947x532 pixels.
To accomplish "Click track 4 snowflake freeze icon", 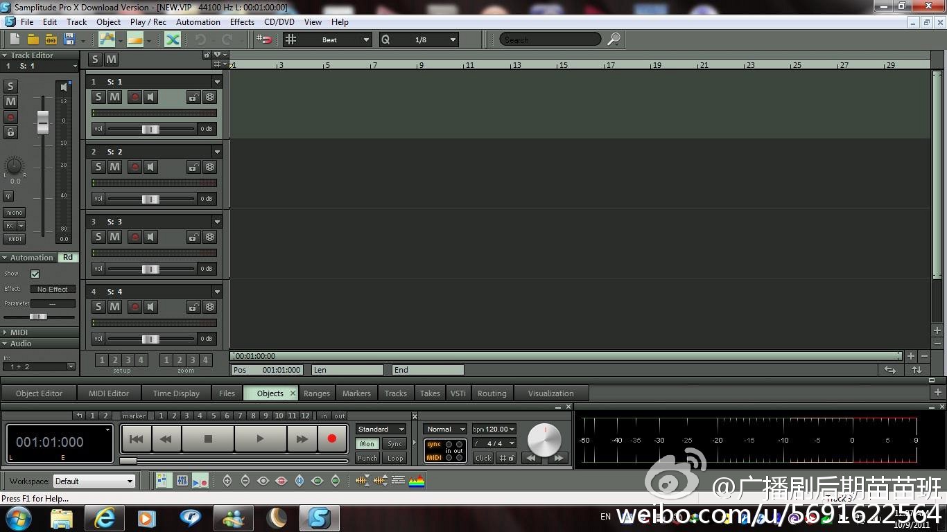I will (209, 307).
